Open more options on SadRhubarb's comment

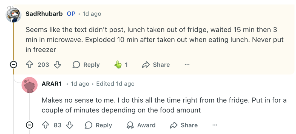click(187, 65)
